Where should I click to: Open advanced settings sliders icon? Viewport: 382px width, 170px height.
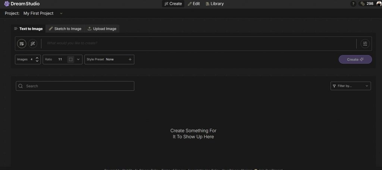(x=365, y=44)
